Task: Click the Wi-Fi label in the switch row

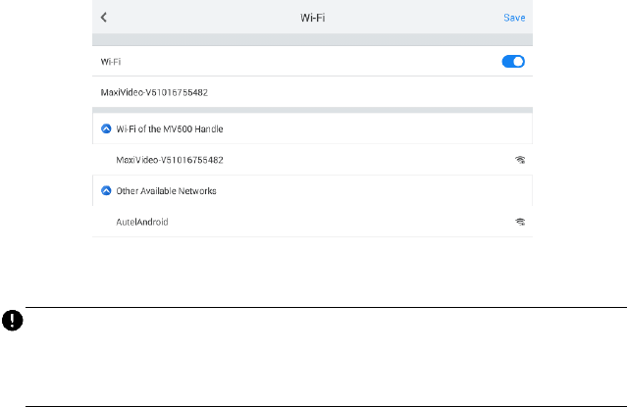Action: coord(110,61)
